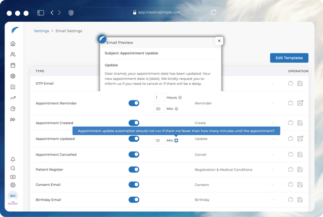Click the fast-forward icon in sidebar
Image resolution: width=323 pixels, height=217 pixels.
point(13,120)
